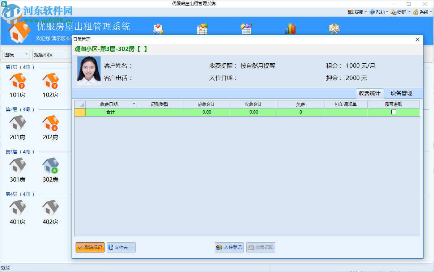
Task: Open the 客服 menu
Action: click(357, 12)
